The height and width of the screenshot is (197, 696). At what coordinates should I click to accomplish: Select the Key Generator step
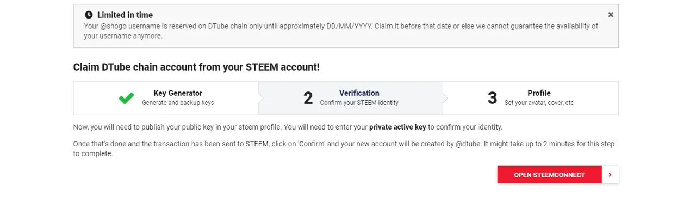pyautogui.click(x=166, y=98)
